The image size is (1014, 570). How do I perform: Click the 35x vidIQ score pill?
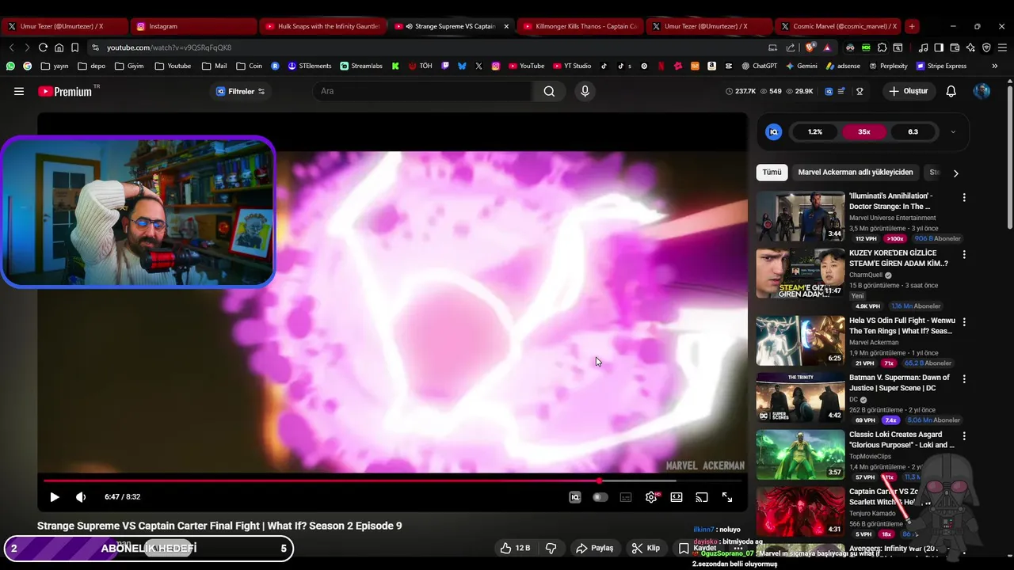(x=864, y=132)
